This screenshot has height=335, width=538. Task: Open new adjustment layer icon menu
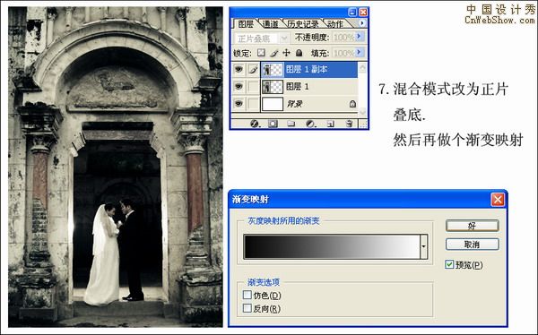point(310,124)
